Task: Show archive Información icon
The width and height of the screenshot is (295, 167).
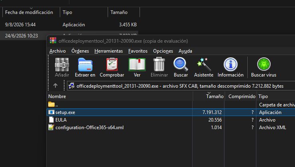Action: pyautogui.click(x=230, y=64)
